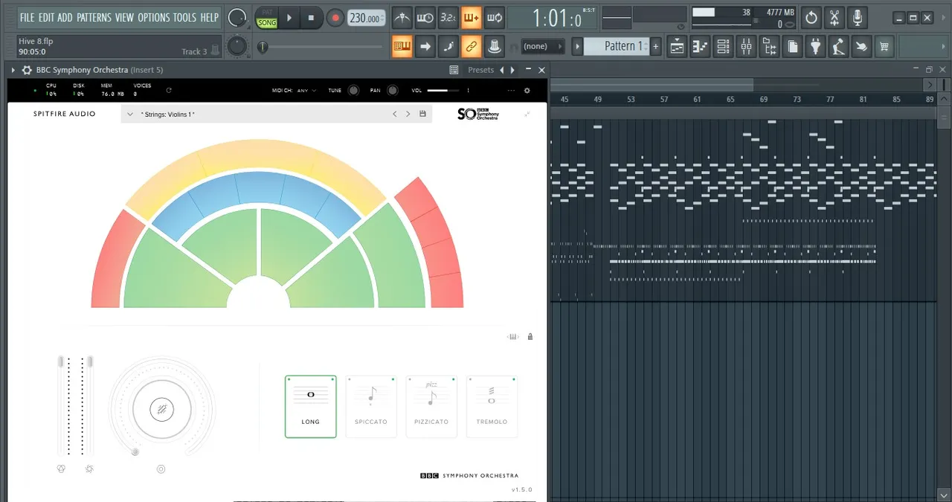Open the Pattern 1 selector
Viewport: 952px width, 502px height.
tap(617, 46)
